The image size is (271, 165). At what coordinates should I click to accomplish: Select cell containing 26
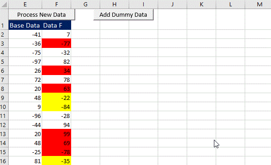point(25,71)
